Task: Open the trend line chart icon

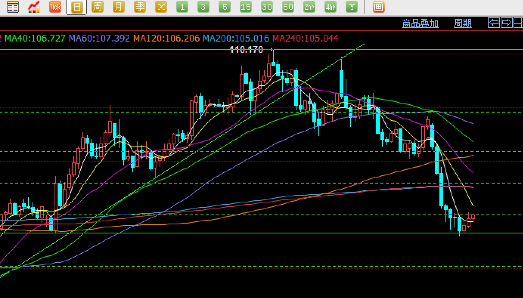Action: (x=34, y=7)
